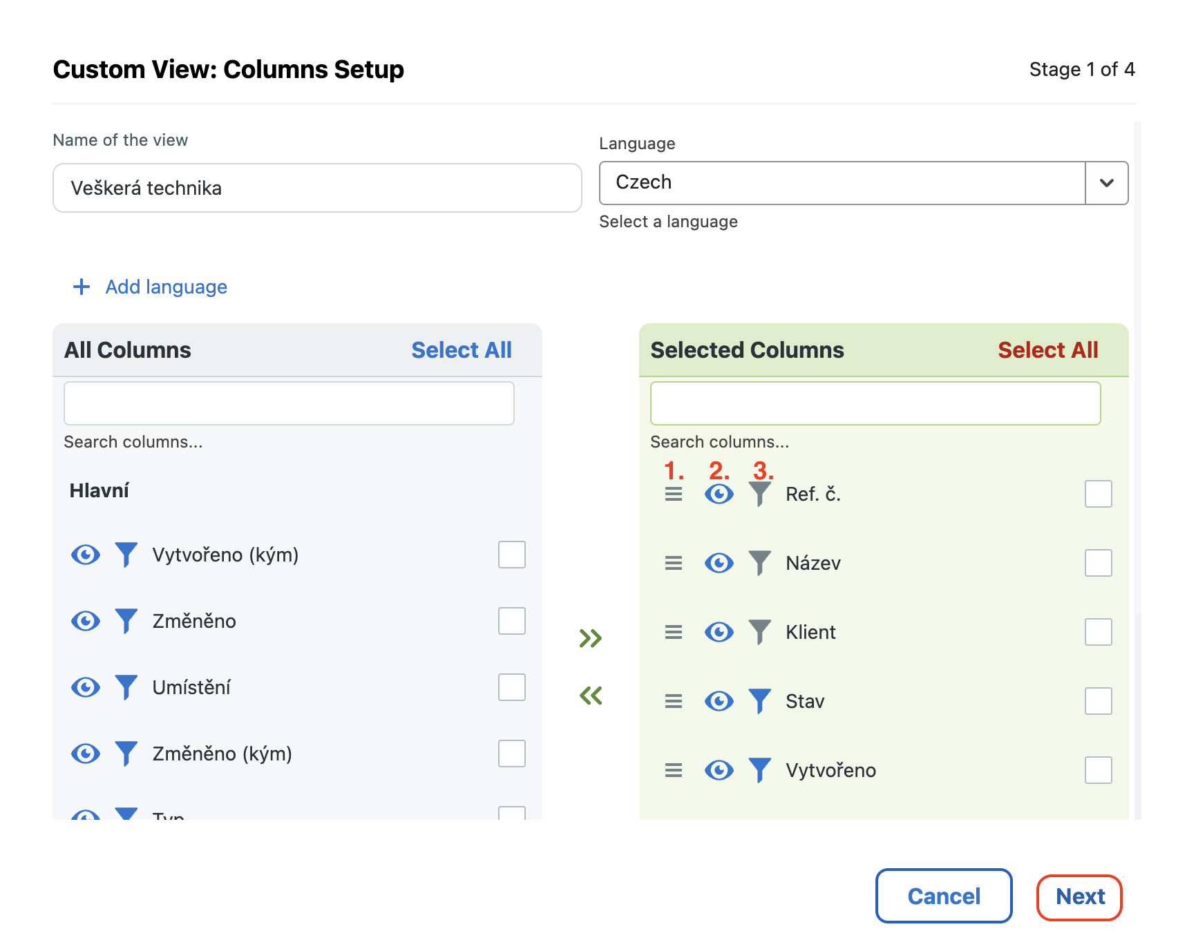Toggle visibility eye for Klient column

click(719, 632)
